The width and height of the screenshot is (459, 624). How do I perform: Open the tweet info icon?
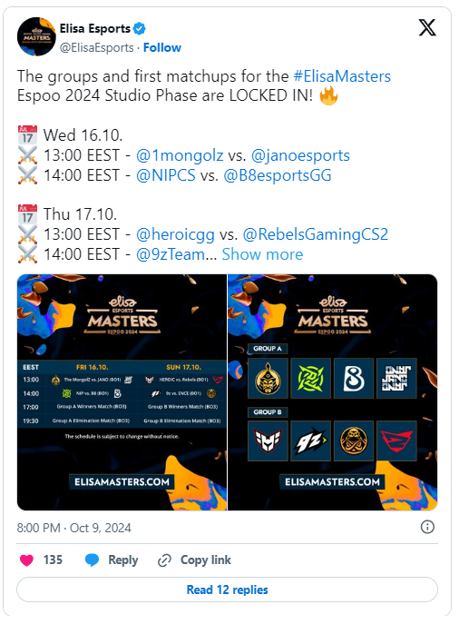coord(427,528)
